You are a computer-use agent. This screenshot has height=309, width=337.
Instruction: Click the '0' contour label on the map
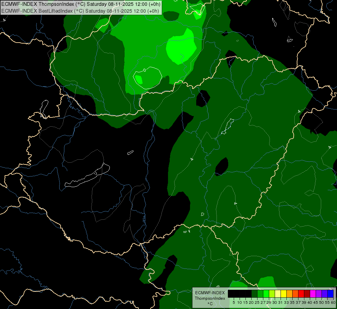coord(145,70)
